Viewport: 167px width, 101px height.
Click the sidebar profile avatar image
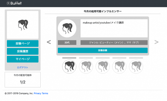(23, 25)
